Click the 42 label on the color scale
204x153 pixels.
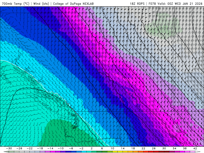[195, 148]
